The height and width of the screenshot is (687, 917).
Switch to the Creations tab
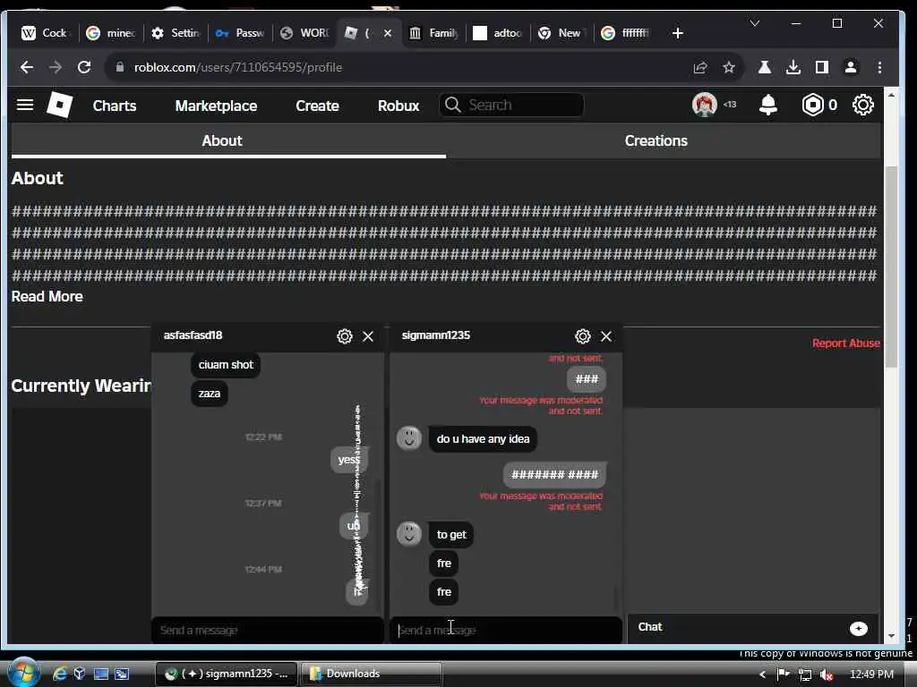656,140
